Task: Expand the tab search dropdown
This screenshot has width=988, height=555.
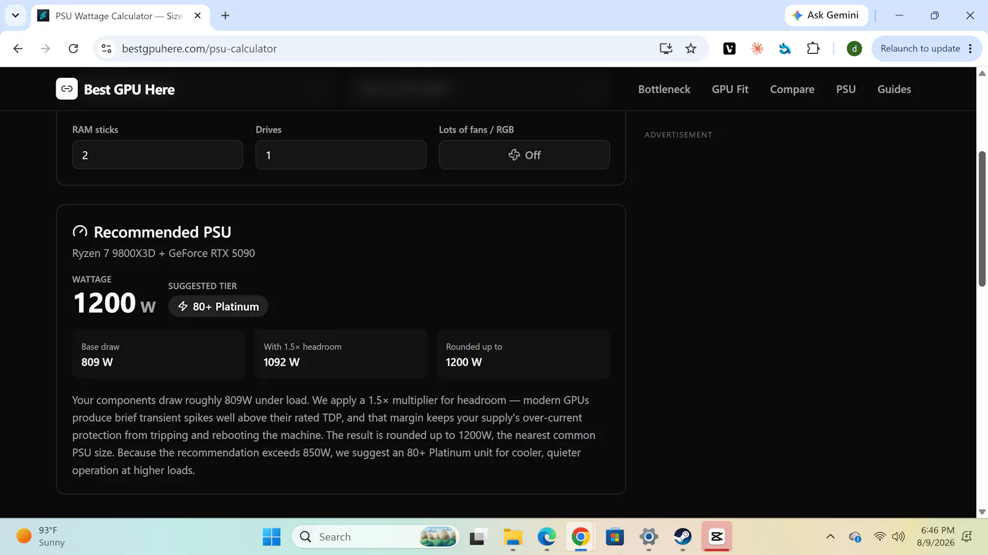Action: (15, 15)
